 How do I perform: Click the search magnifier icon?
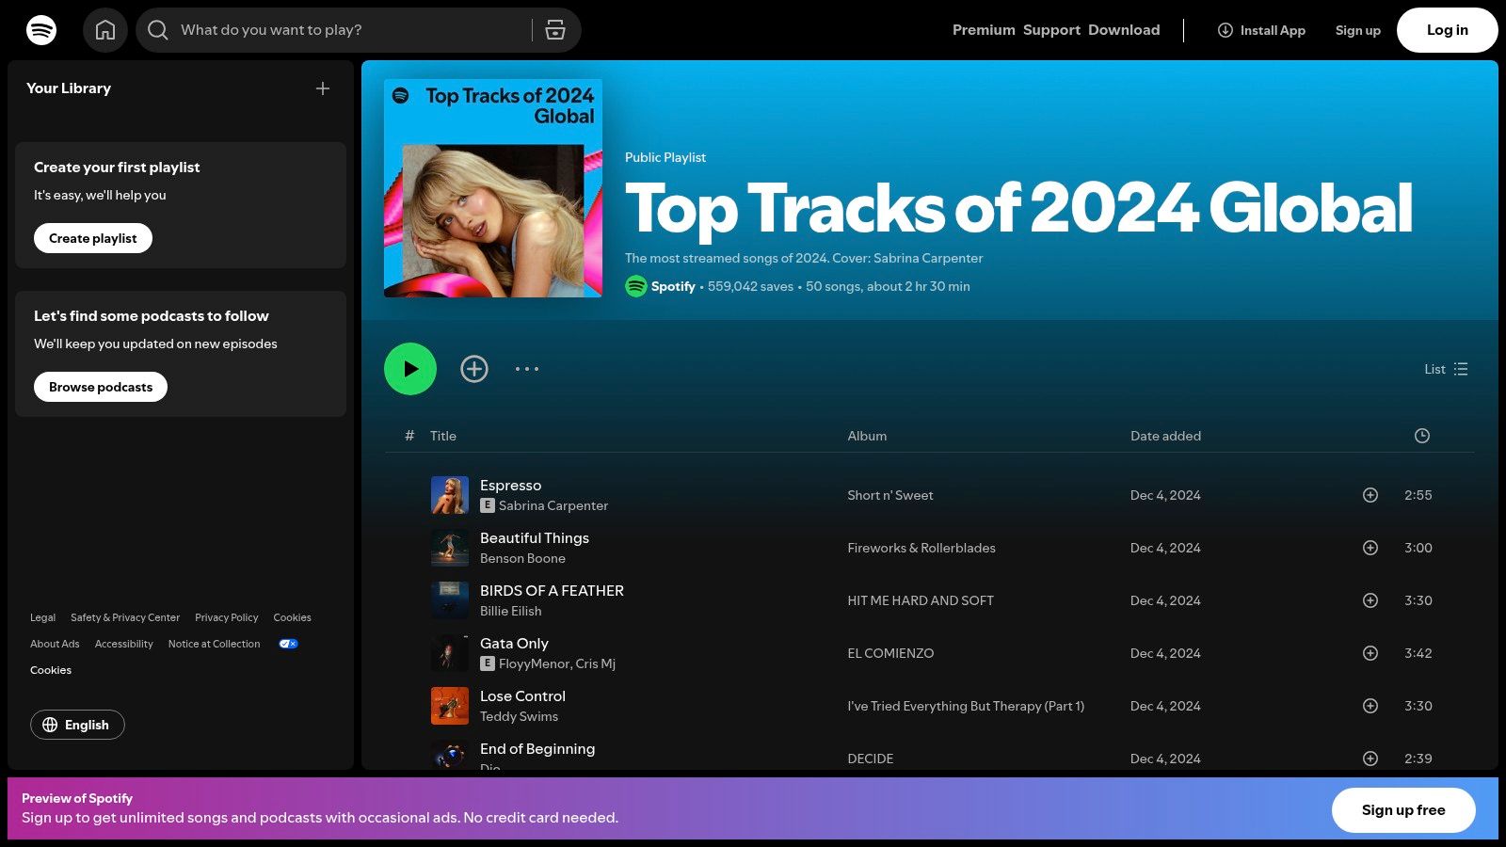click(158, 30)
